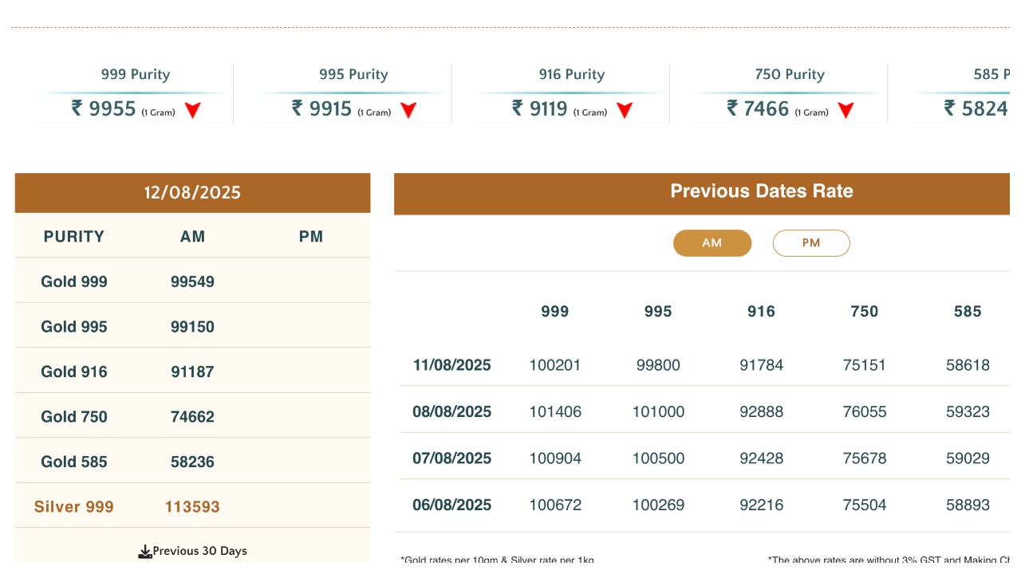Select the 11/08/2025 date row
The height and width of the screenshot is (574, 1021).
coord(451,365)
